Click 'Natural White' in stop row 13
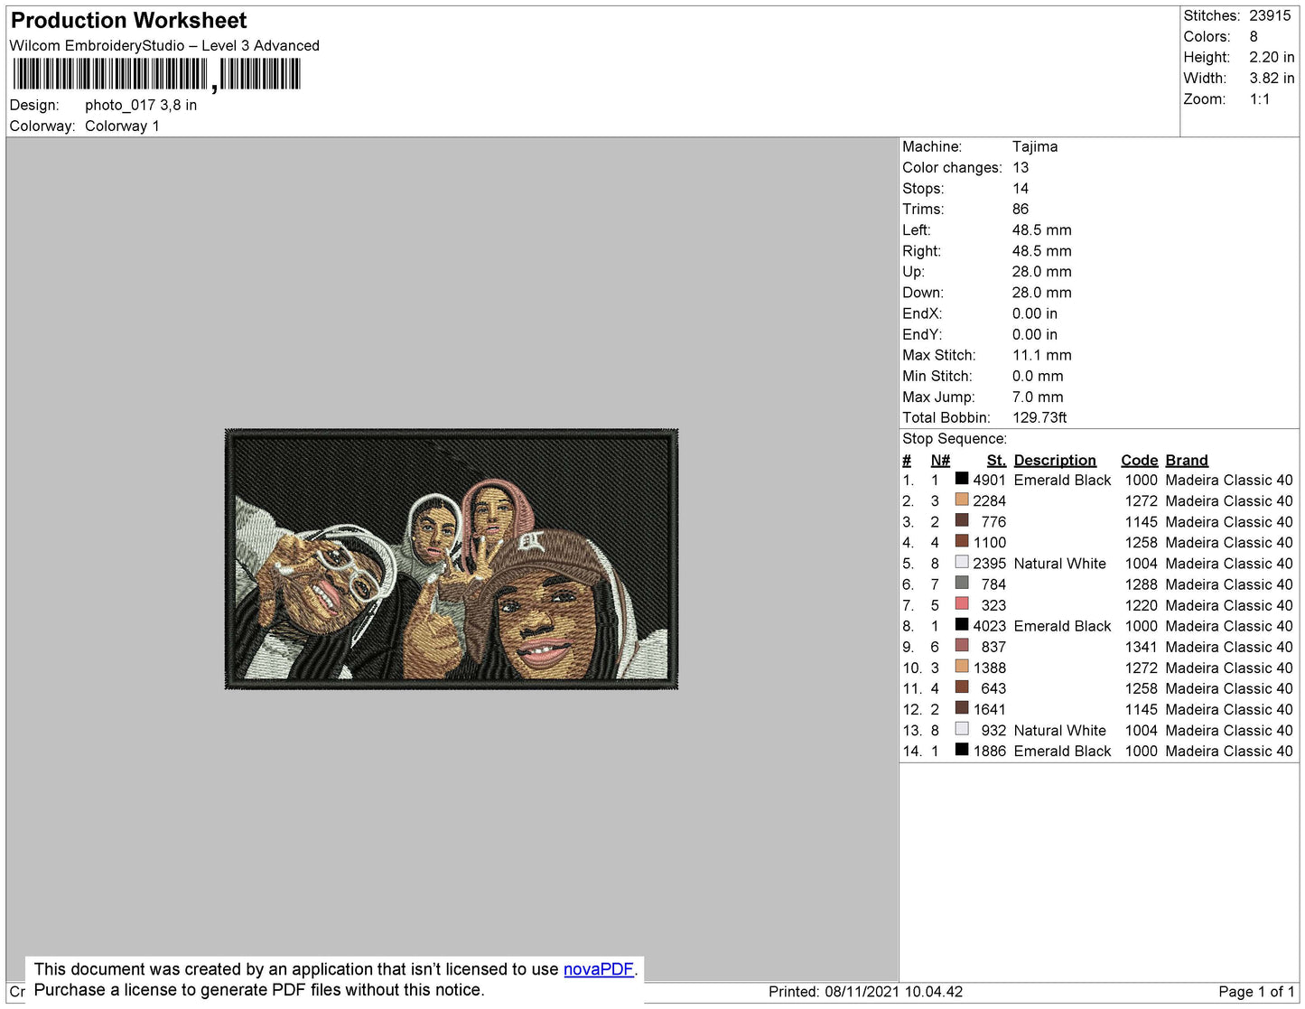Viewport: 1305px width, 1009px height. [1059, 730]
